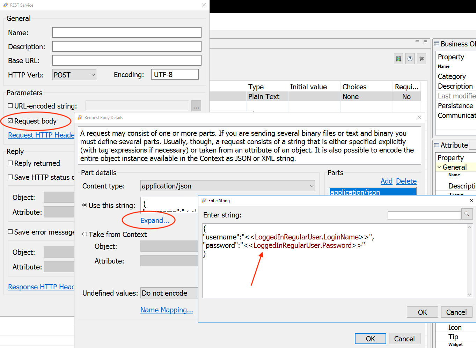This screenshot has width=476, height=348.
Task: Select the Tip property row
Action: point(456,336)
